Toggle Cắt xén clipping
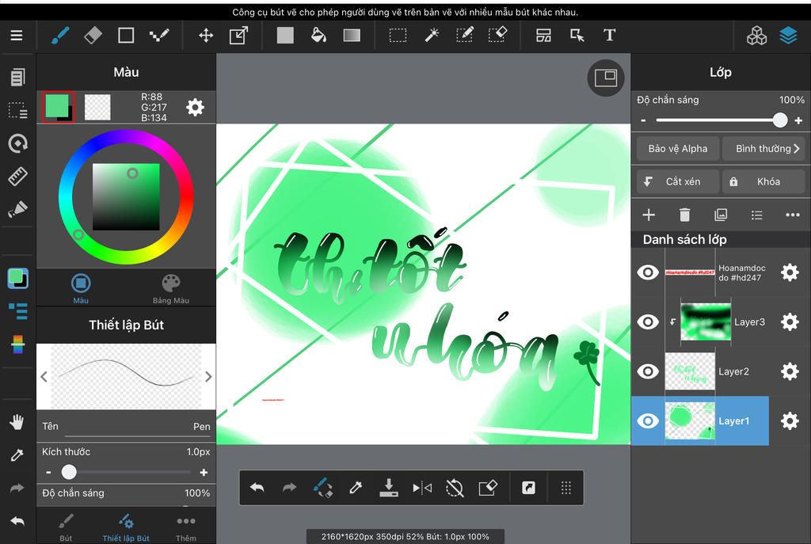This screenshot has height=544, width=811. [678, 181]
